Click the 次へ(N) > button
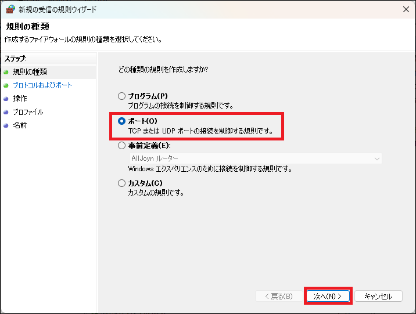This screenshot has width=416, height=314. [x=328, y=296]
